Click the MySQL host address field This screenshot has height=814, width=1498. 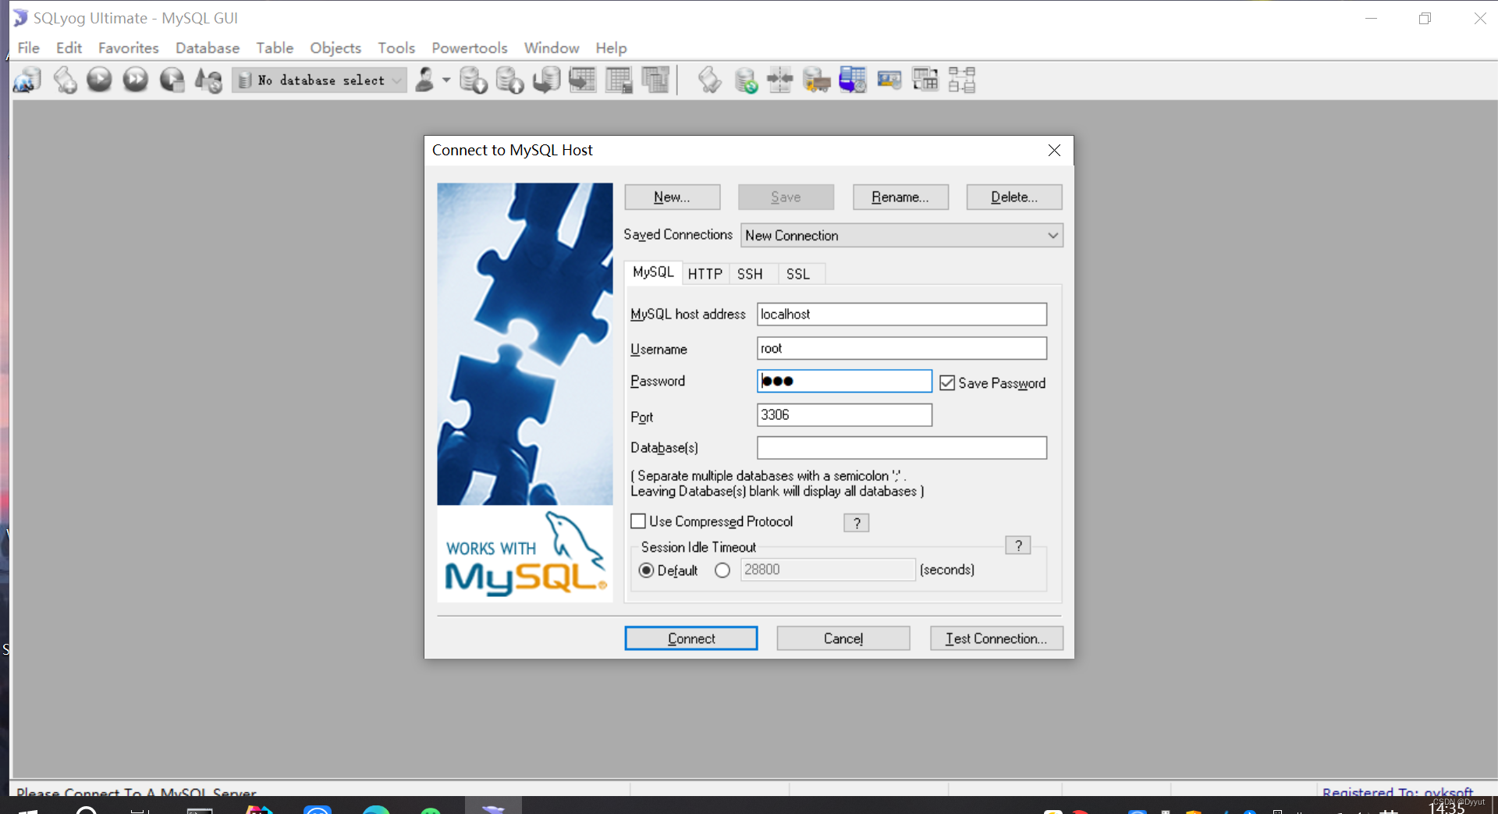click(x=902, y=315)
